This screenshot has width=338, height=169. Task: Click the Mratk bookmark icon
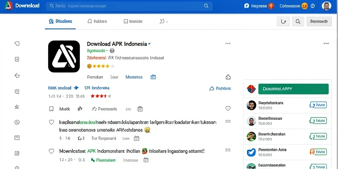pyautogui.click(x=51, y=109)
